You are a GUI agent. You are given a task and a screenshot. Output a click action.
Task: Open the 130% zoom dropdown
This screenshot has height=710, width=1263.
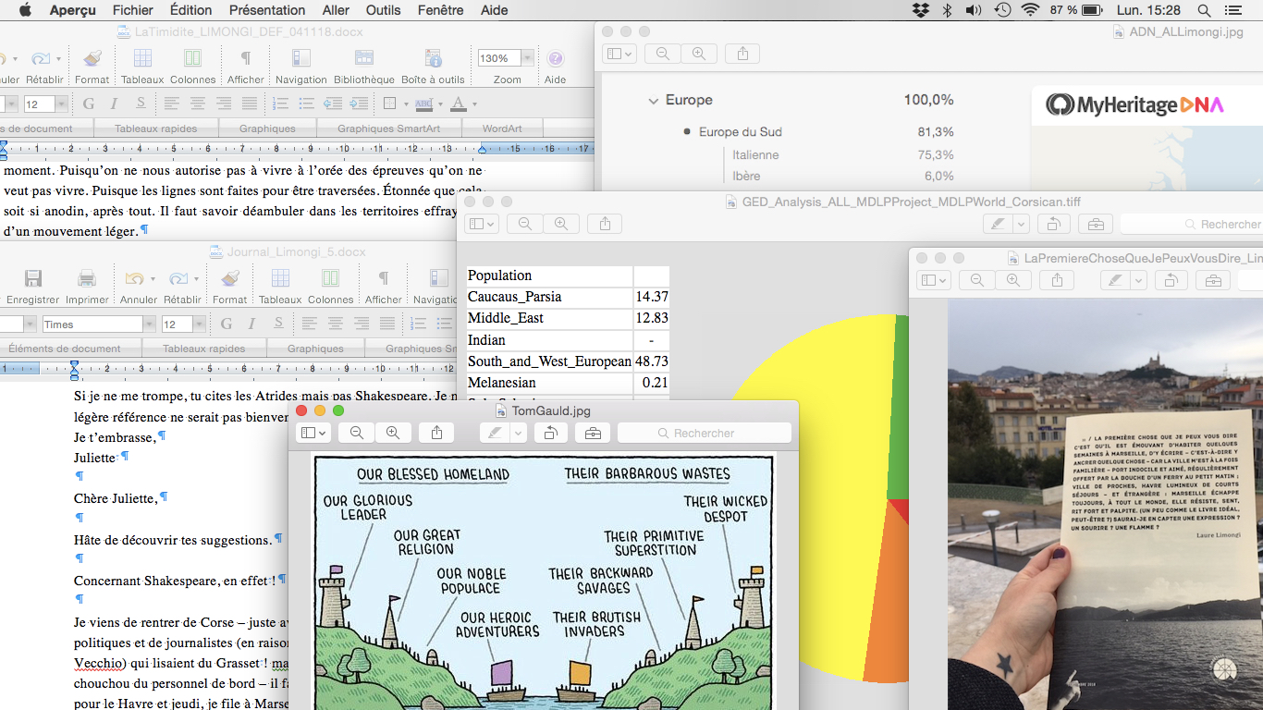[x=527, y=58]
